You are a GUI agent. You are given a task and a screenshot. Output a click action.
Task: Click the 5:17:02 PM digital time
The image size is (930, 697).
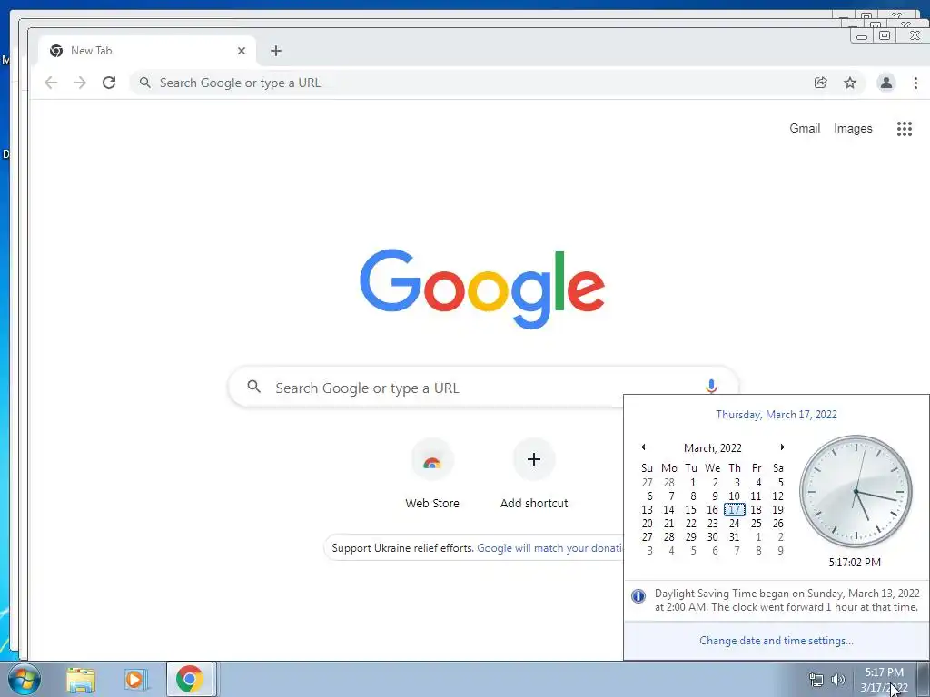click(x=855, y=562)
